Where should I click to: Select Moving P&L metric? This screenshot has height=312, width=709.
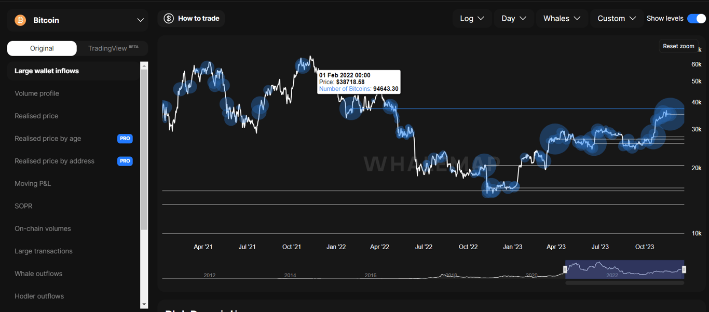pyautogui.click(x=33, y=184)
